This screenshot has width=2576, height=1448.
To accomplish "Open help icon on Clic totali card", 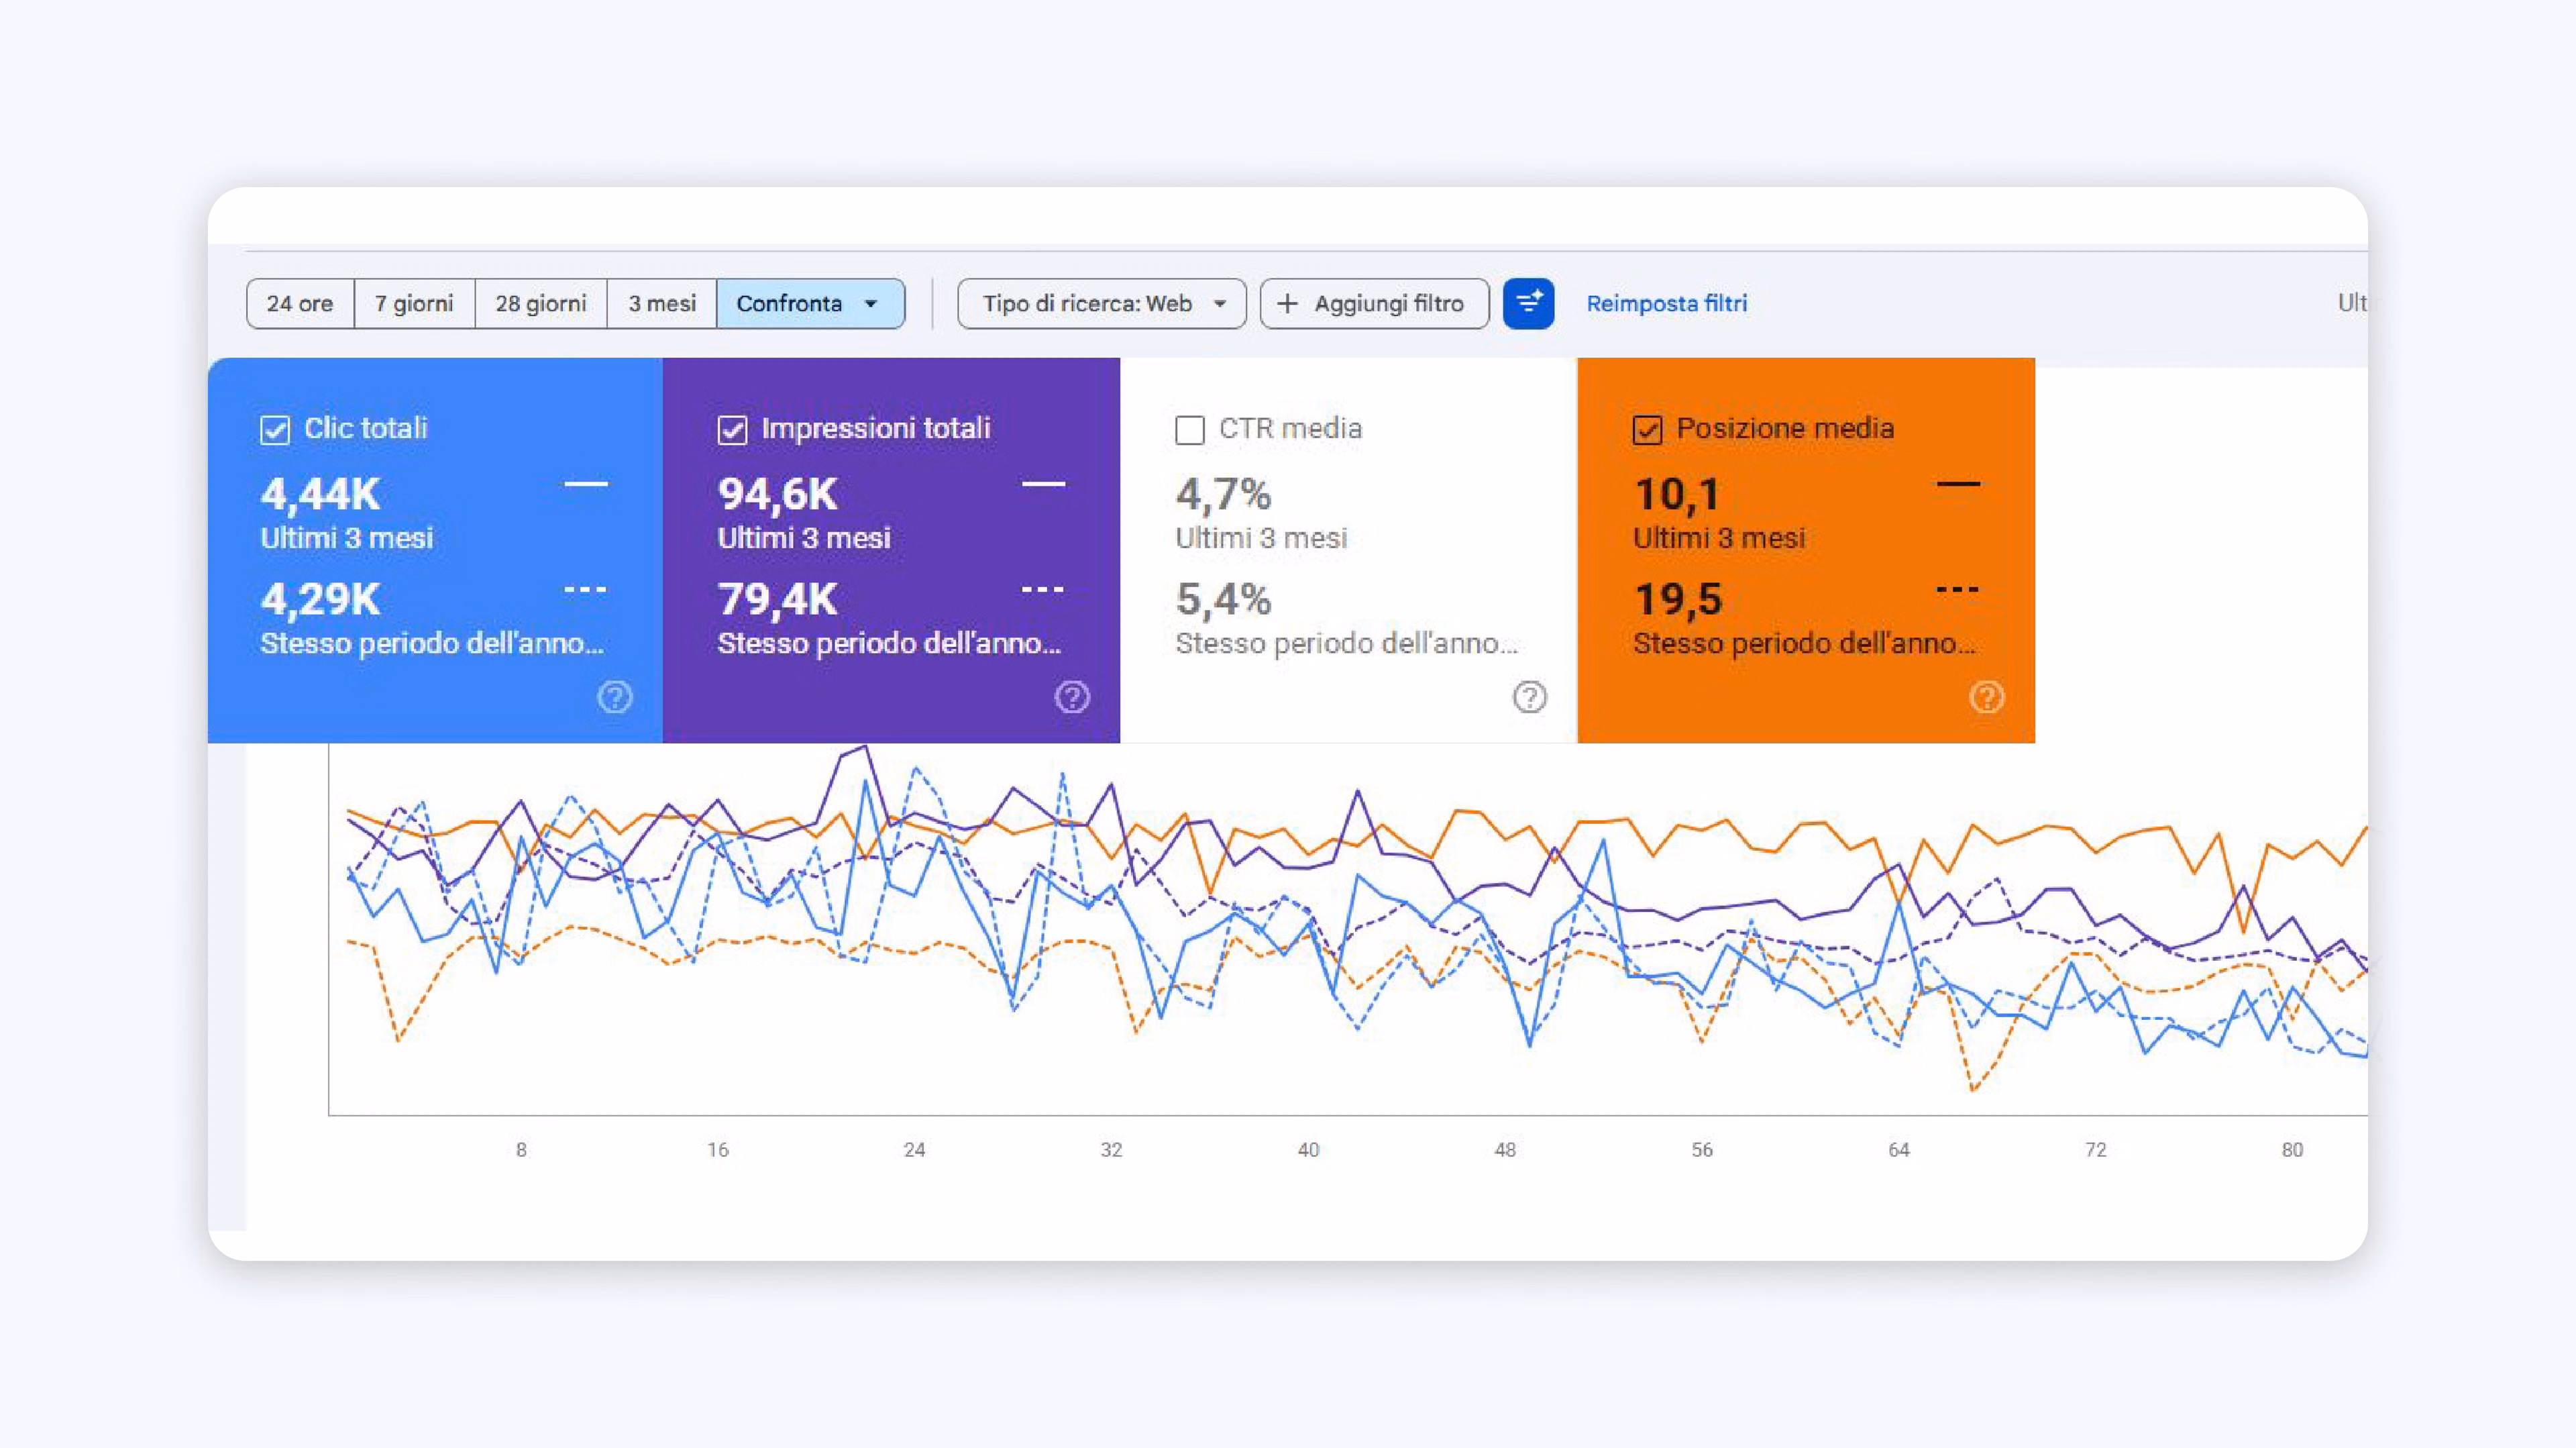I will coord(615,697).
